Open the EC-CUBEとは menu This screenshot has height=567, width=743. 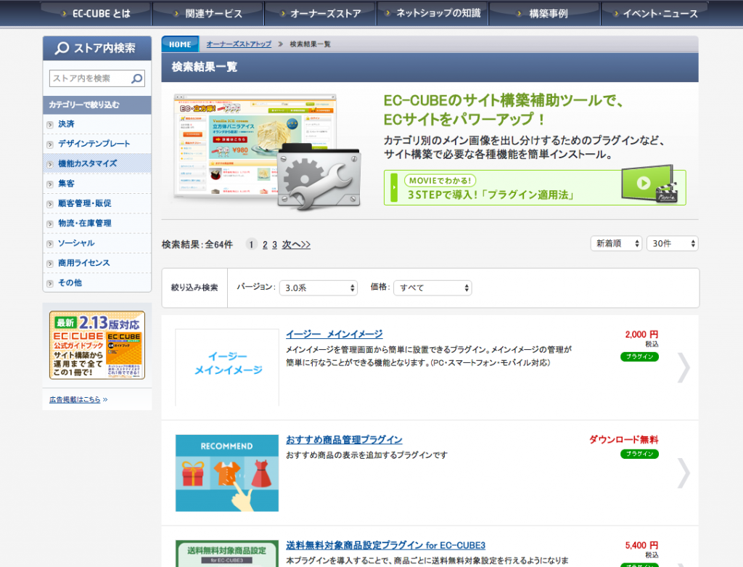click(97, 13)
